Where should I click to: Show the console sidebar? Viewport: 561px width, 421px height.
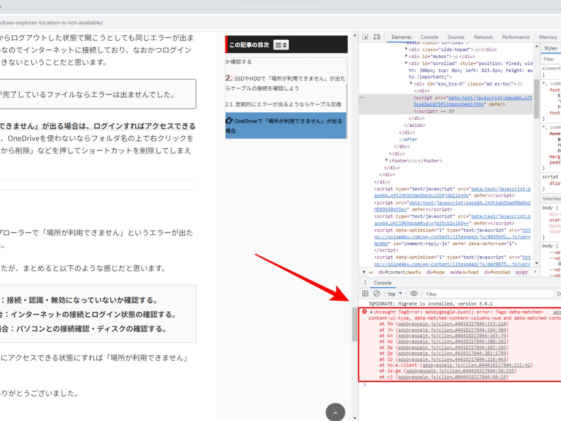[x=366, y=294]
